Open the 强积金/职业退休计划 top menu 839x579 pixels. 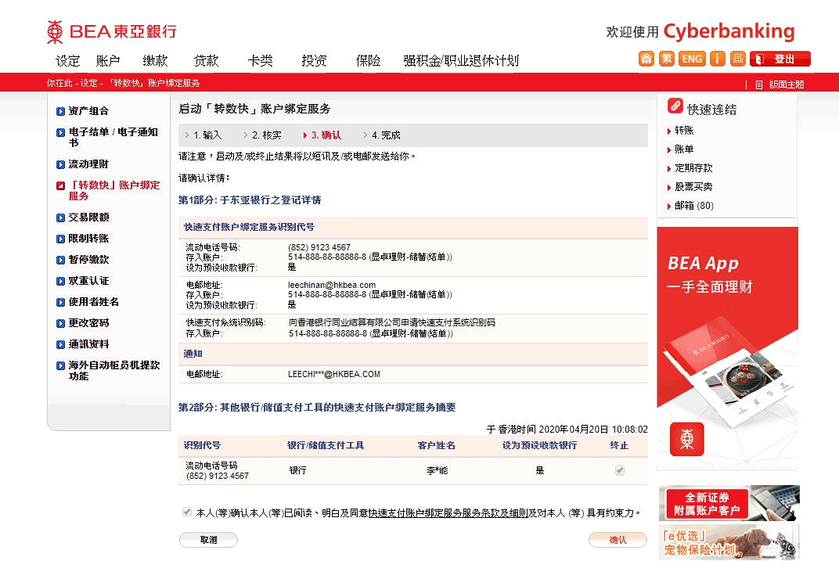(x=461, y=60)
